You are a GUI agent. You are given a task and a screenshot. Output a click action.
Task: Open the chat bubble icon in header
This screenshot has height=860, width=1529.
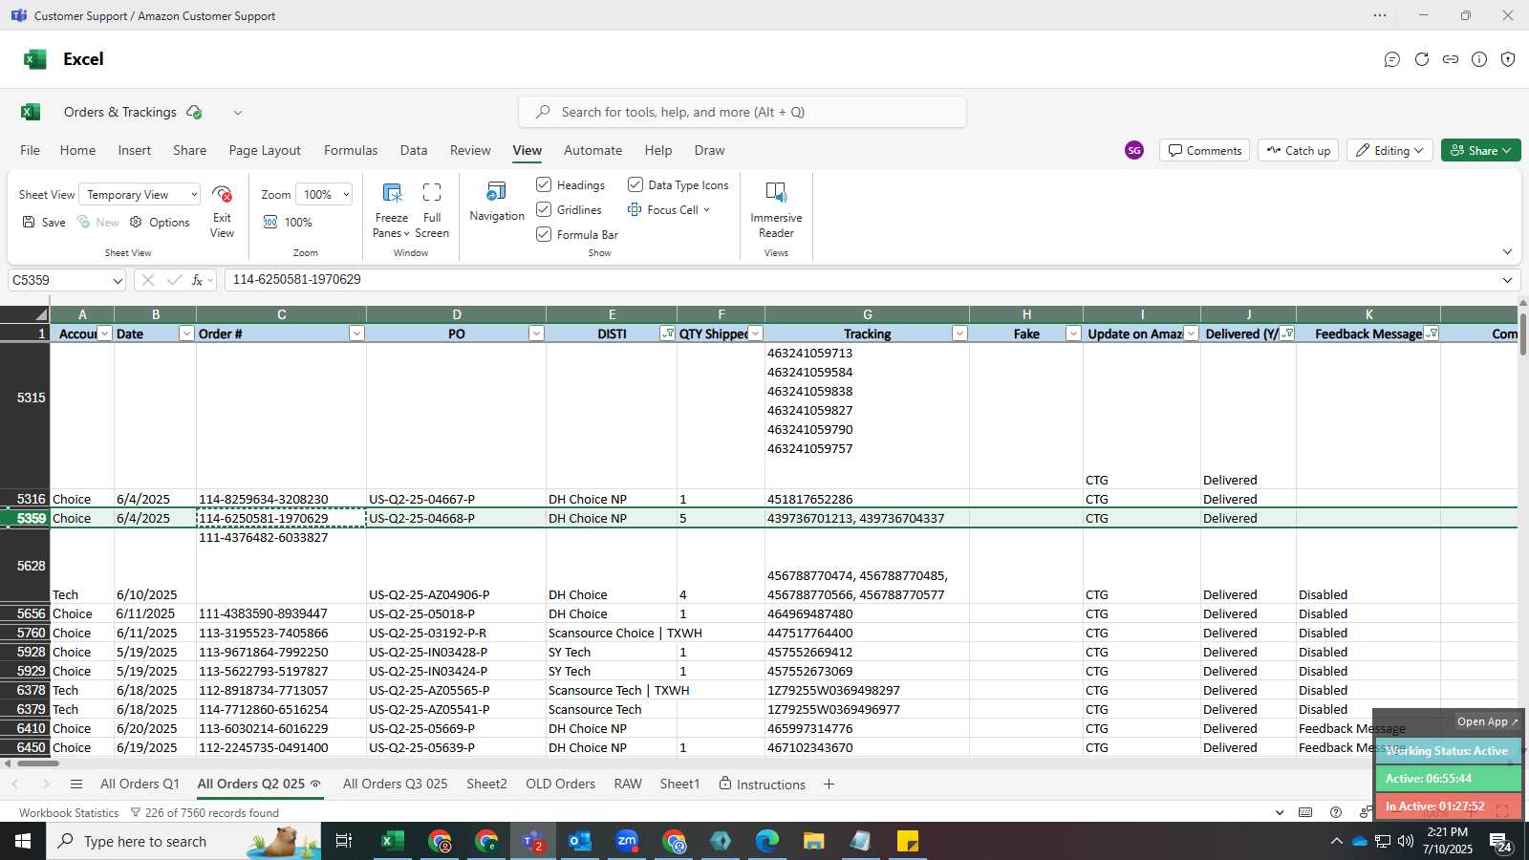click(1392, 59)
